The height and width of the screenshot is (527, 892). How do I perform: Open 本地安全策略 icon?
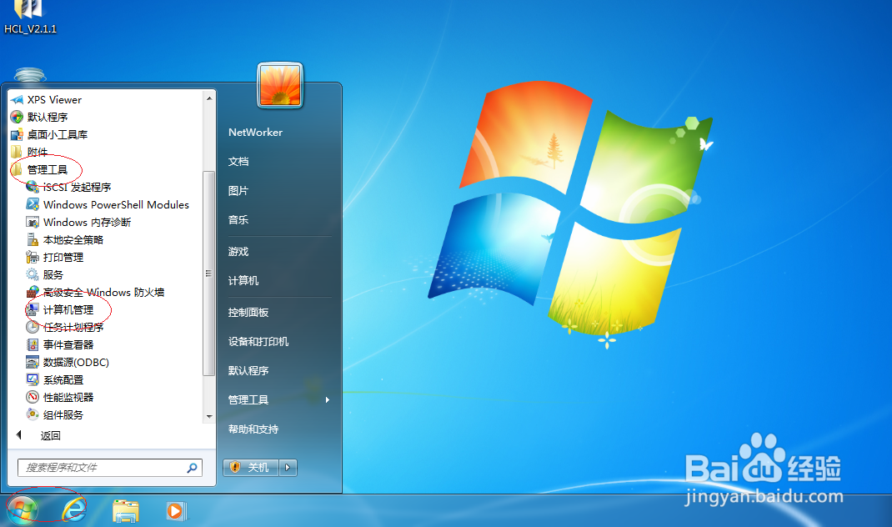point(33,239)
